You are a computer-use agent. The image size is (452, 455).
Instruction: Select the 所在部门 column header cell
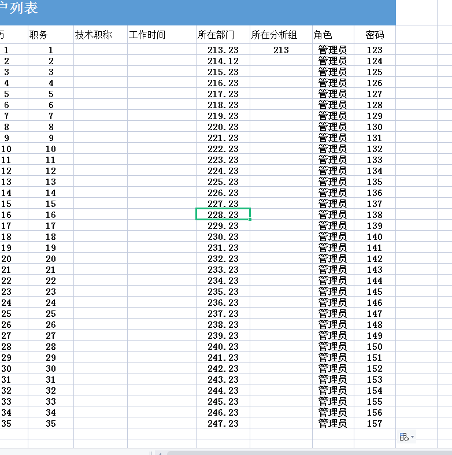point(223,35)
